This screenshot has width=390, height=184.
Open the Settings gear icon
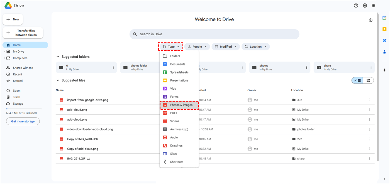tap(365, 6)
